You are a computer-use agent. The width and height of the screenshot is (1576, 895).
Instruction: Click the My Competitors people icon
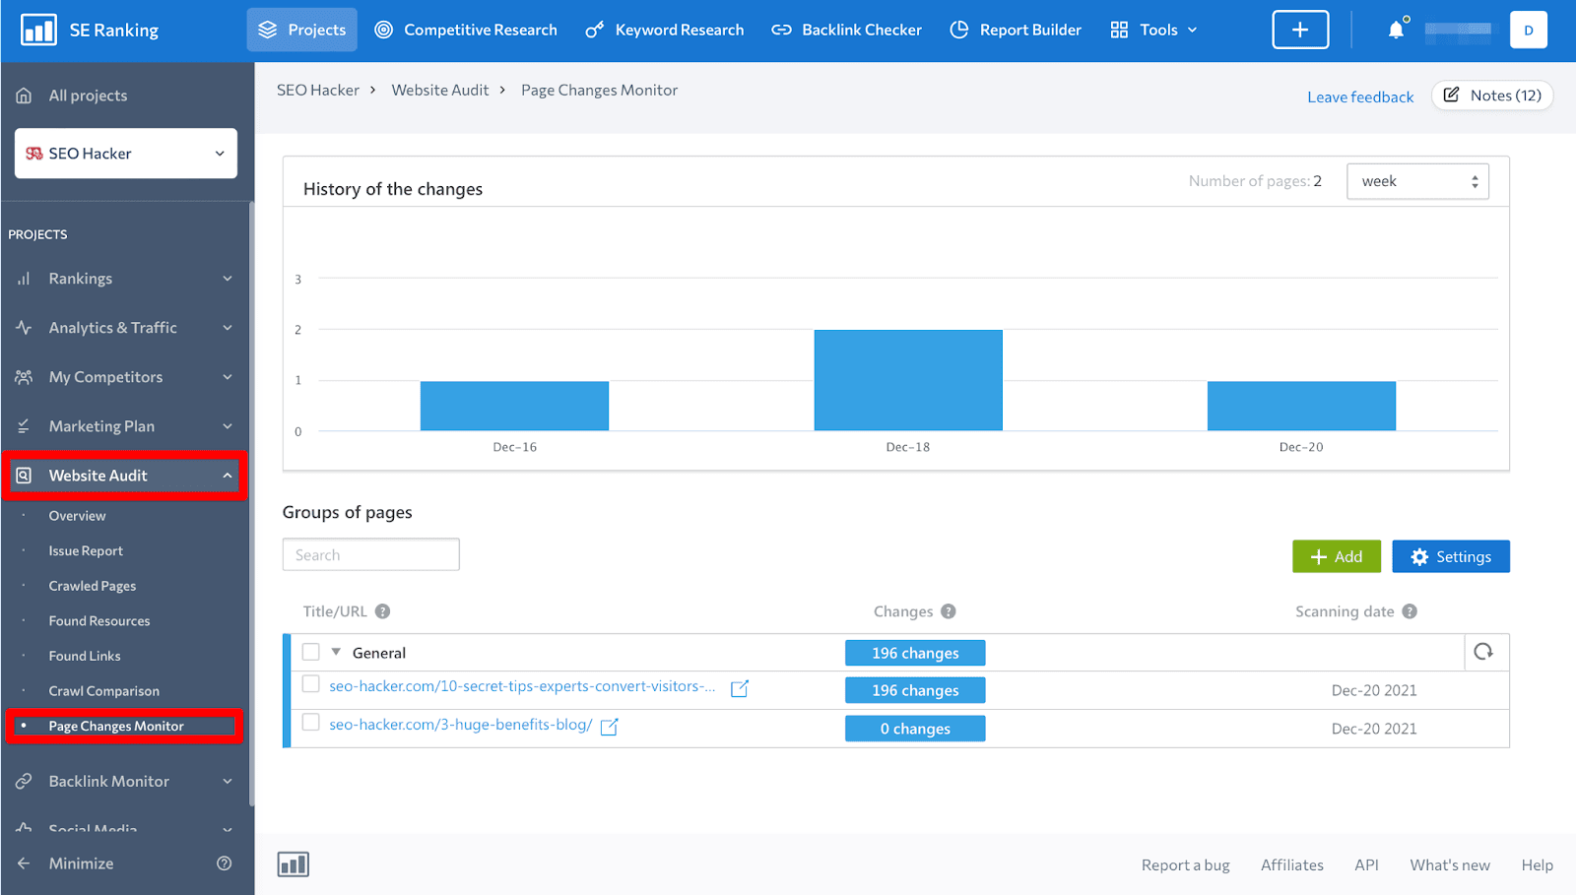[24, 377]
